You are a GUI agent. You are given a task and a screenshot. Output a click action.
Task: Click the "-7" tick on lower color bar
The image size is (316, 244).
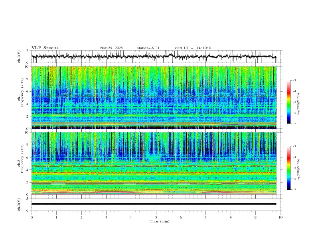pyautogui.click(x=294, y=189)
